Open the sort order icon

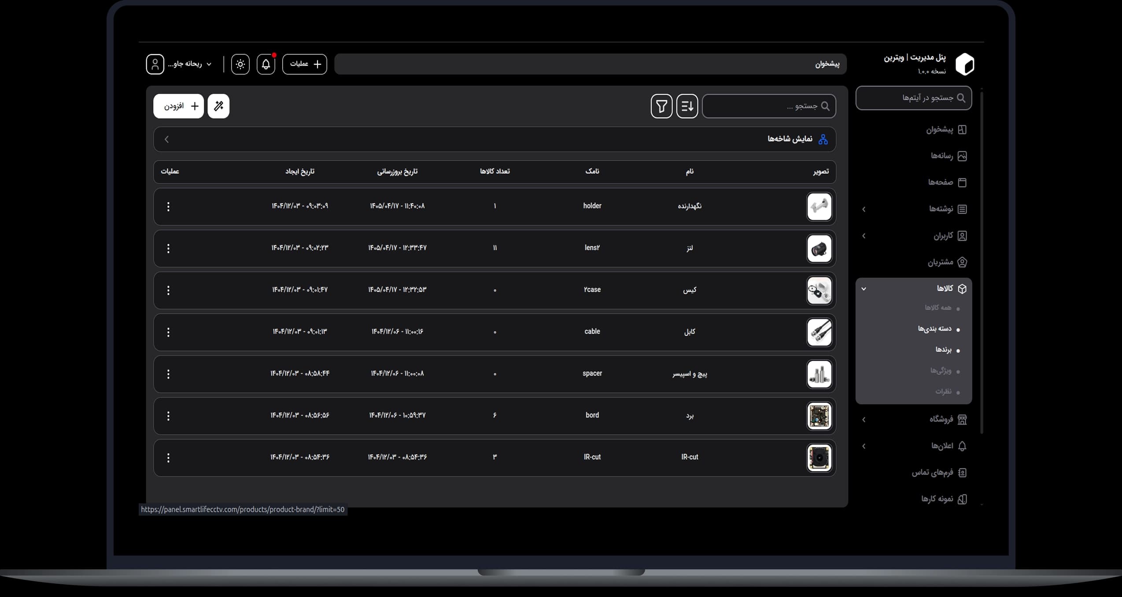click(687, 106)
